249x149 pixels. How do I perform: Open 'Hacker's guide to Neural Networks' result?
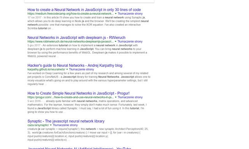point(75,66)
